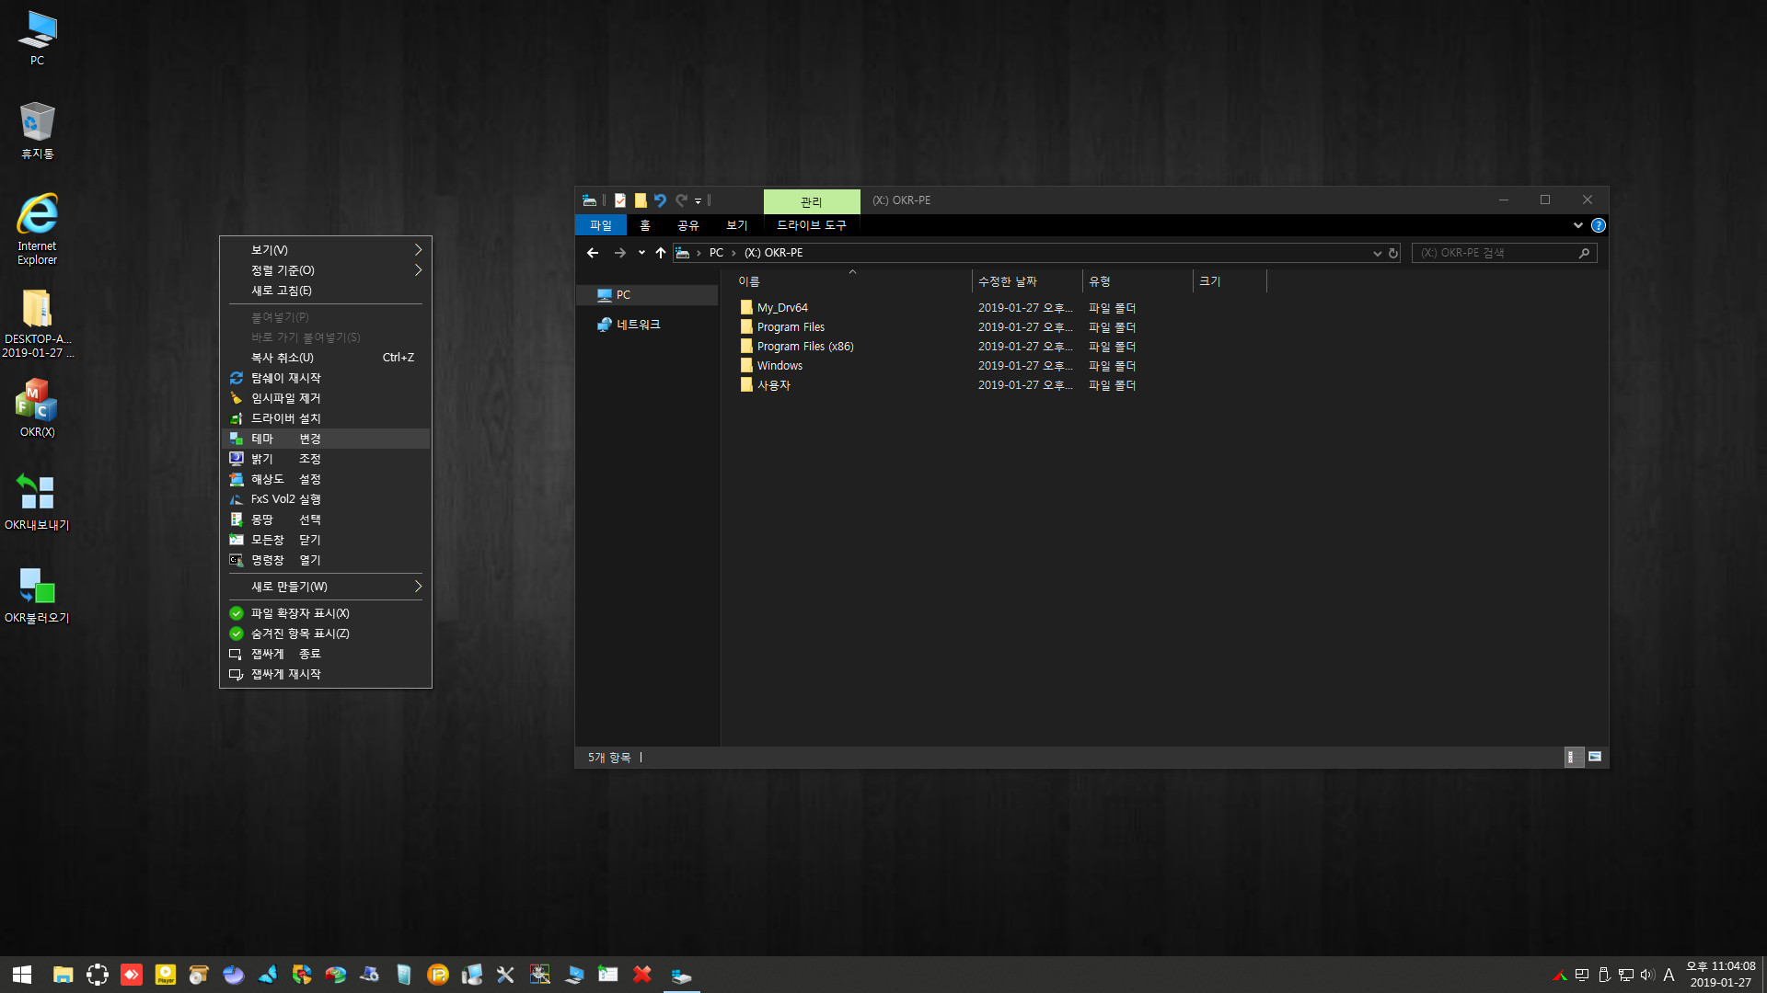Choose 해상도 설정 from context menu
1767x993 pixels.
(326, 479)
